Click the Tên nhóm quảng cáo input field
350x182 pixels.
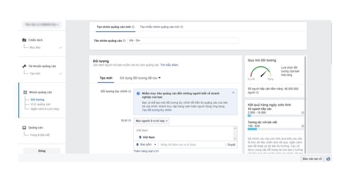(183, 41)
